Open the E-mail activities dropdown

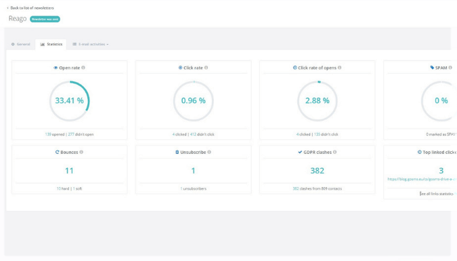[x=91, y=44]
